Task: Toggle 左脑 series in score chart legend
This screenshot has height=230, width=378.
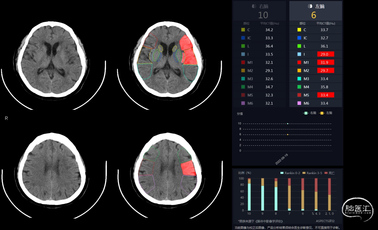Action: [x=326, y=113]
